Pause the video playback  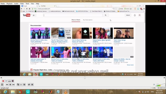point(2,85)
